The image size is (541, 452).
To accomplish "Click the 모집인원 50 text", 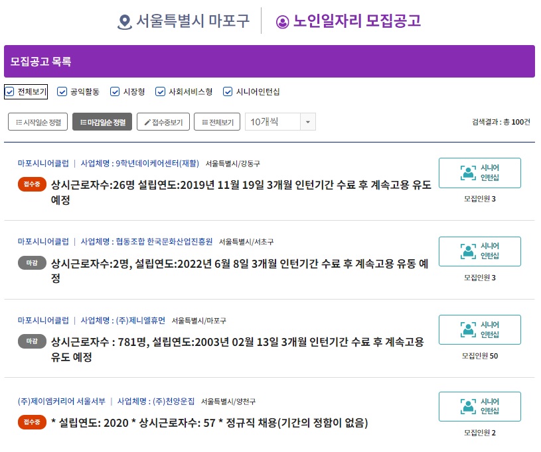I will point(480,356).
